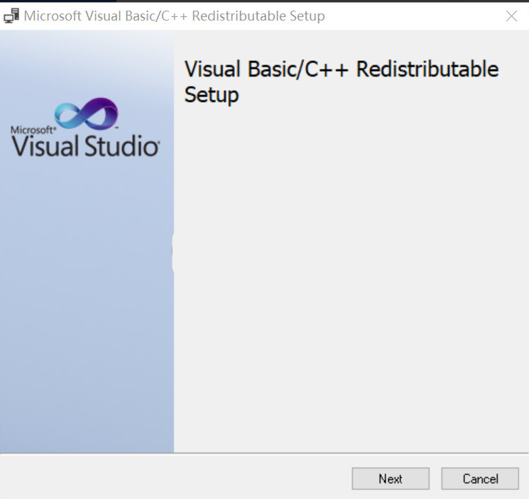The width and height of the screenshot is (529, 499).
Task: Close the Redistributable Setup window
Action: (511, 16)
